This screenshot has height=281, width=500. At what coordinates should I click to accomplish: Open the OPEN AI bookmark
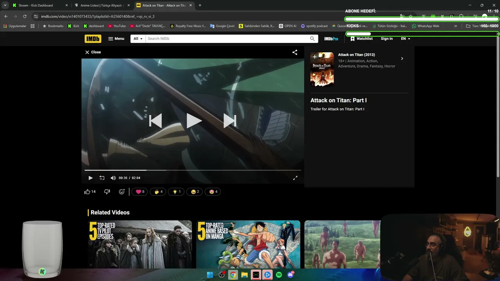click(x=288, y=26)
